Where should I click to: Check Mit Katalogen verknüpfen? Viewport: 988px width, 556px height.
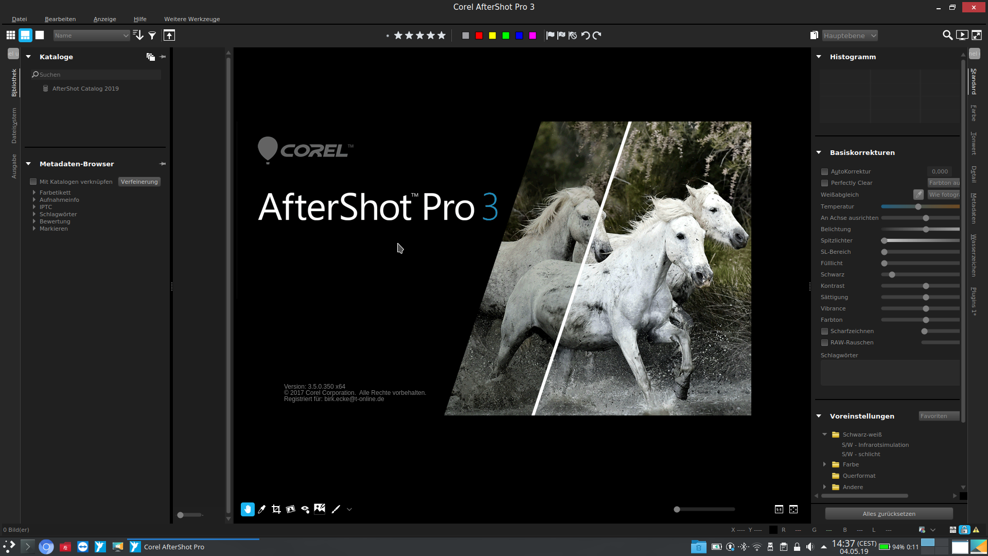(33, 182)
